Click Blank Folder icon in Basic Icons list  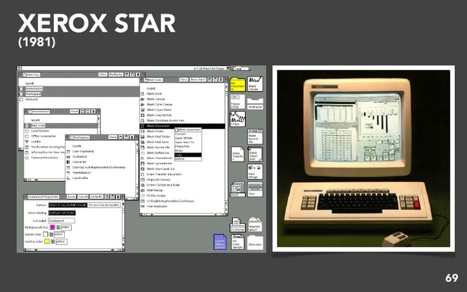(x=142, y=131)
